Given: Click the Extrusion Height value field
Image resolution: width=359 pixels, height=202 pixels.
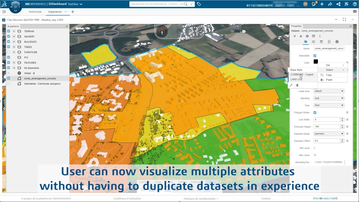Looking at the screenshot, I should coord(327,127).
